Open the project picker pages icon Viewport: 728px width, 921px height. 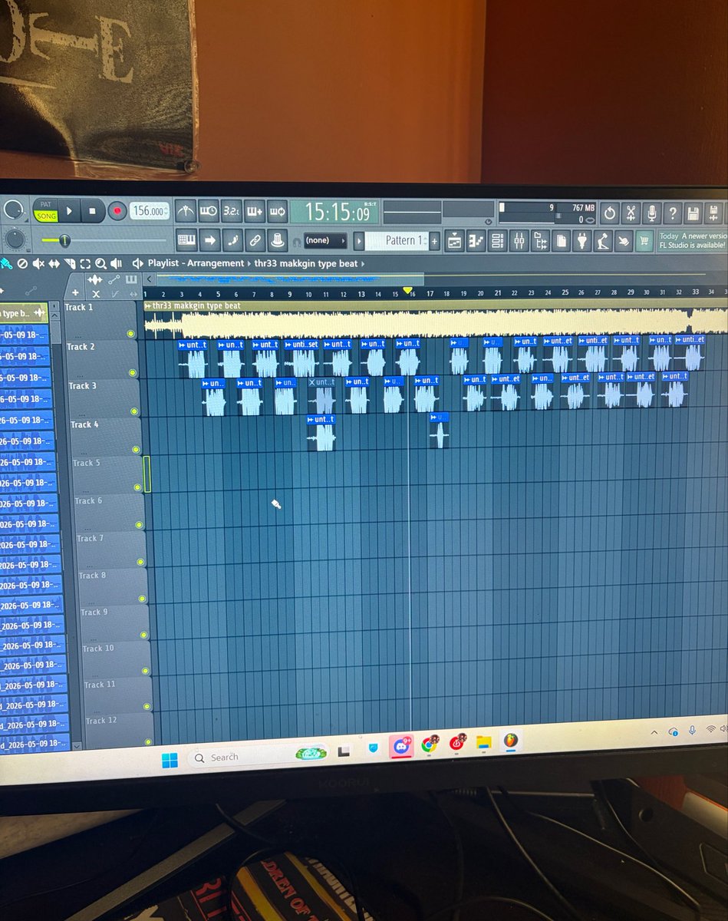562,241
